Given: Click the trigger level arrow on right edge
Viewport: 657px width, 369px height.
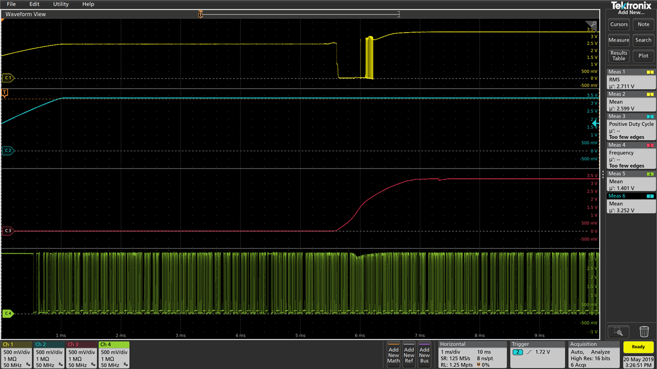Looking at the screenshot, I should point(596,123).
